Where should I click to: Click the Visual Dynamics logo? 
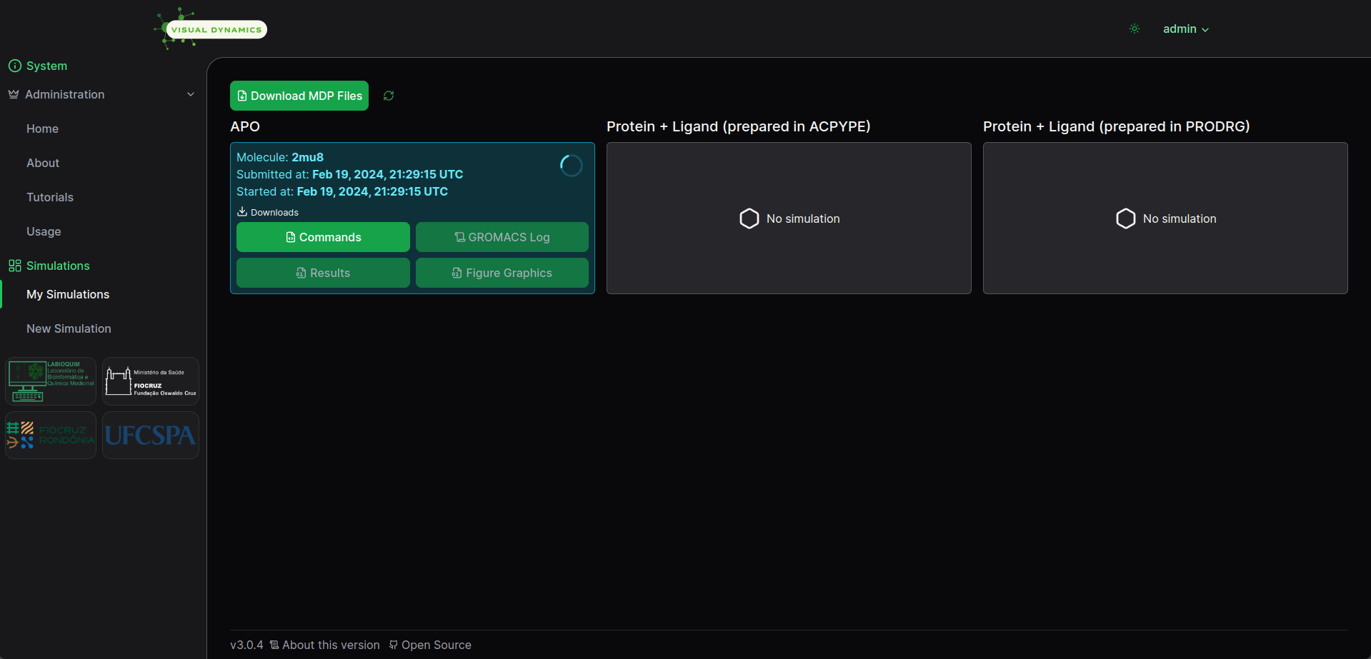(x=211, y=29)
